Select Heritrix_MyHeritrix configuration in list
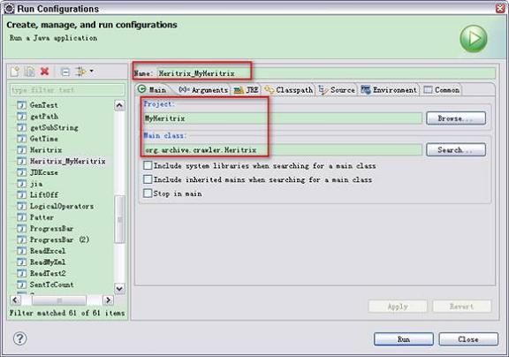This screenshot has height=357, width=509. tap(67, 161)
